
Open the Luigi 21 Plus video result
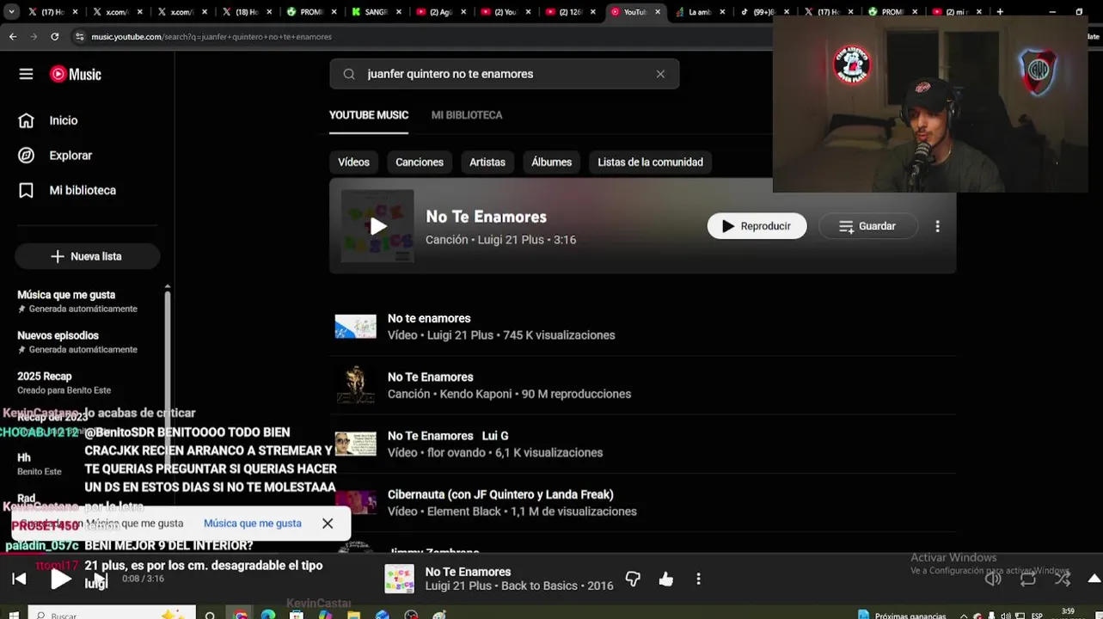pos(645,327)
